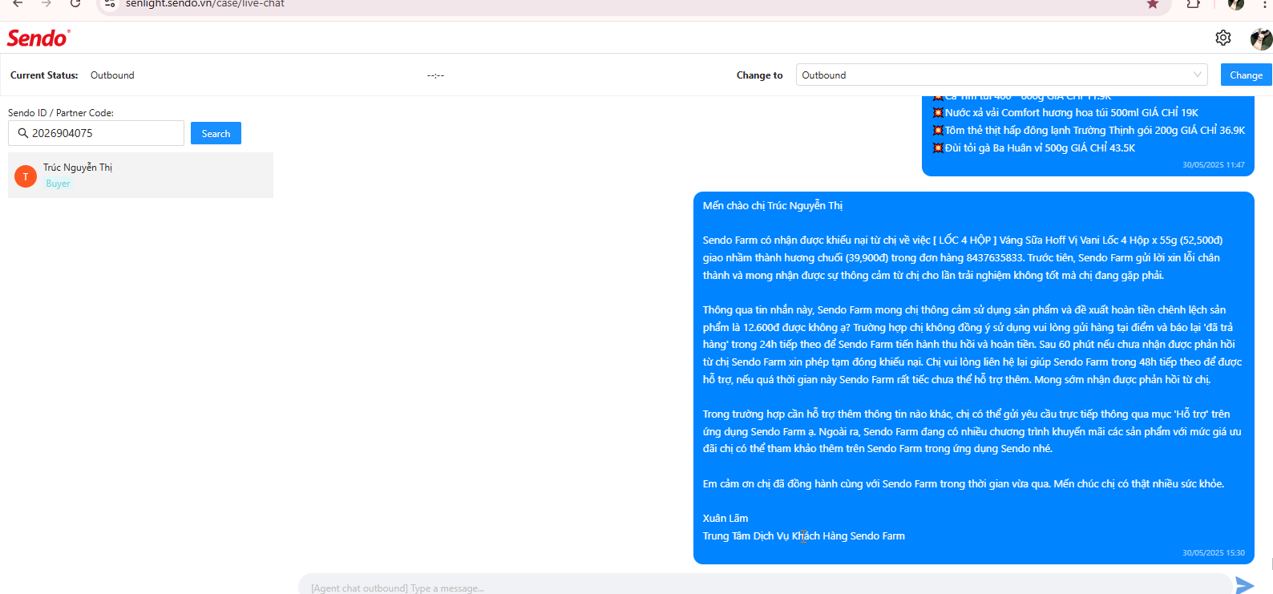Image resolution: width=1273 pixels, height=594 pixels.
Task: Click the Change to label
Action: pyautogui.click(x=759, y=75)
